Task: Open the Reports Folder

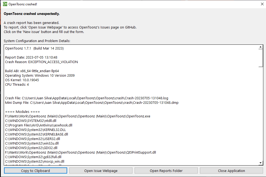Action: click(x=166, y=170)
